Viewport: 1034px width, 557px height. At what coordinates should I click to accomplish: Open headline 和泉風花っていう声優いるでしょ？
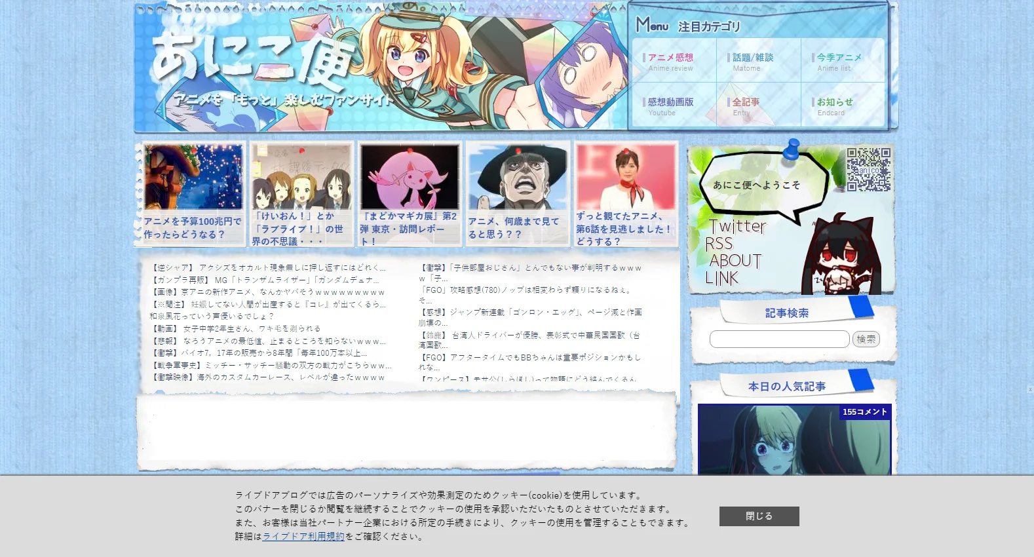pos(212,316)
